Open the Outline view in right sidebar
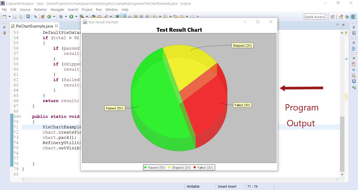The width and height of the screenshot is (358, 190). click(354, 49)
